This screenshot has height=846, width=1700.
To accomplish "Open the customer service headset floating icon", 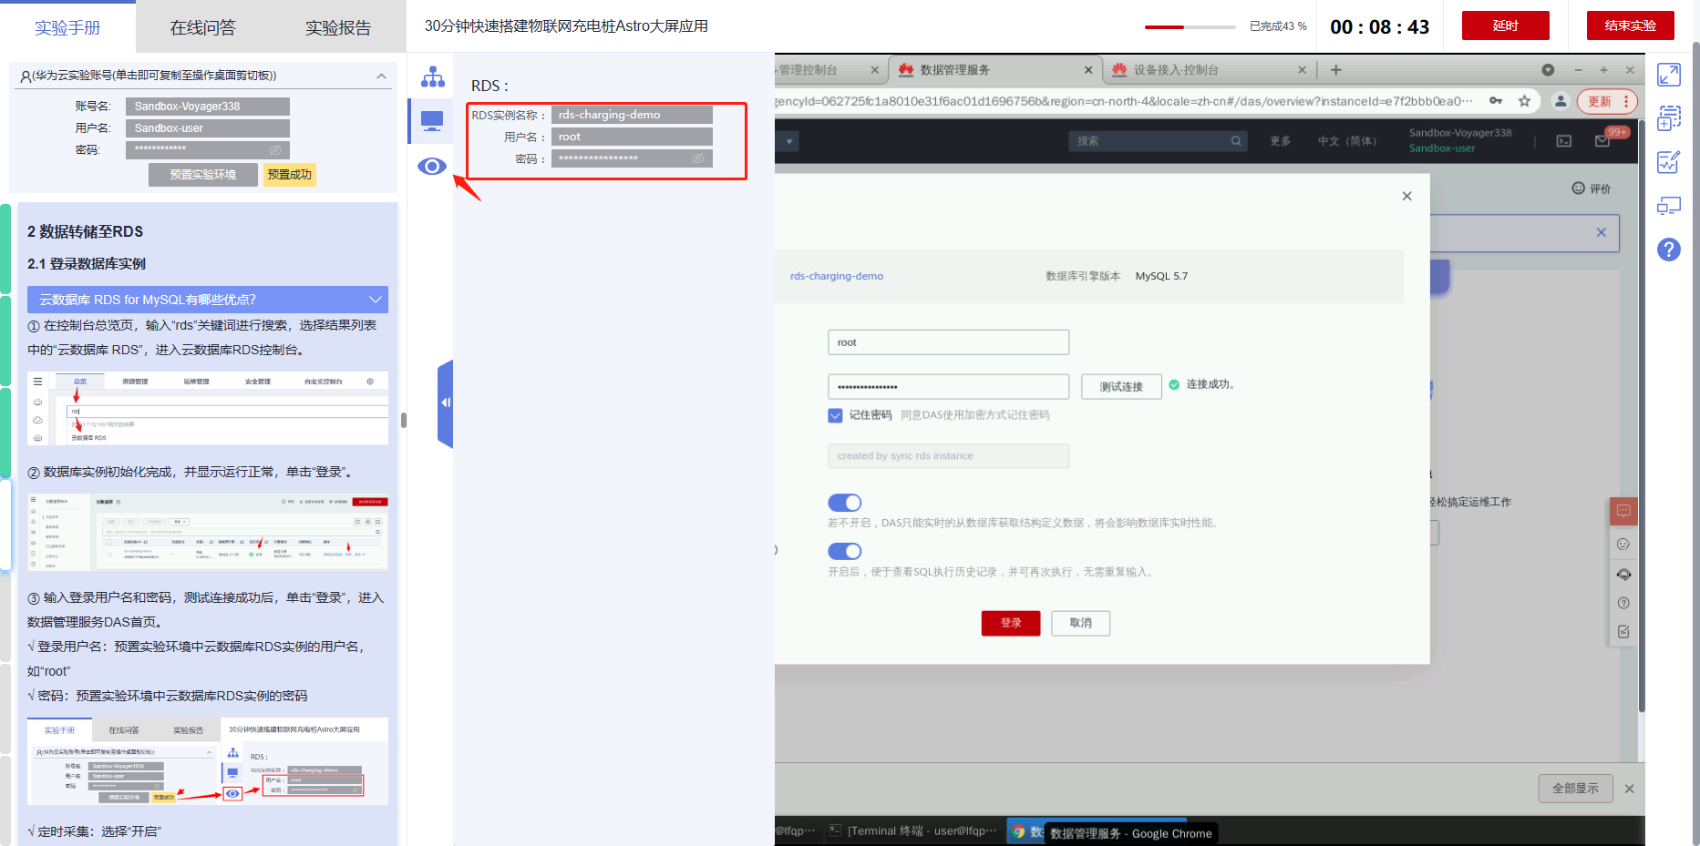I will [1623, 574].
